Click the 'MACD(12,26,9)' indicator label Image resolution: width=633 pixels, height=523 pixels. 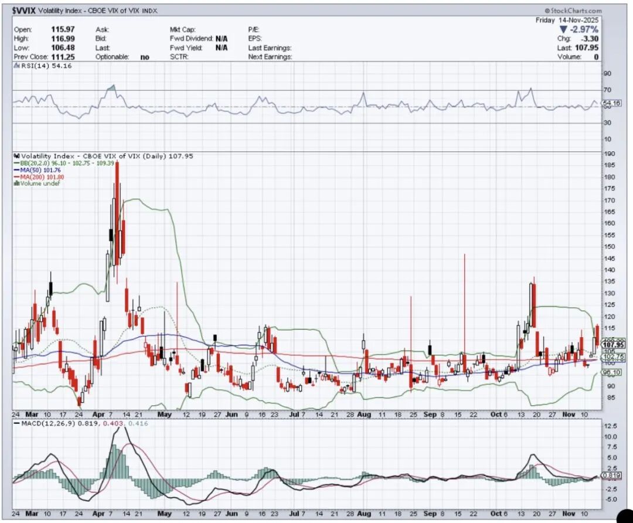tap(48, 423)
